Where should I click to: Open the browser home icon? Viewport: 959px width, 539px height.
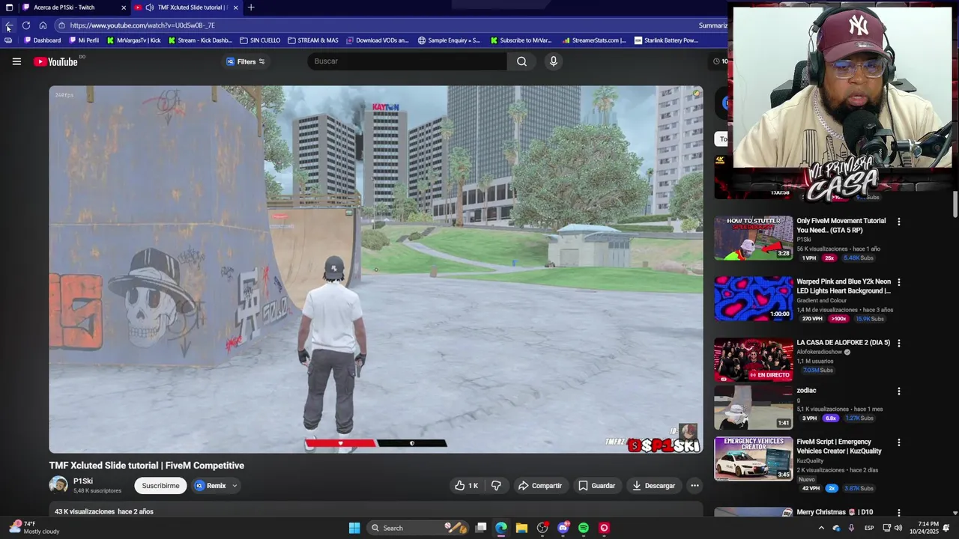pyautogui.click(x=43, y=25)
